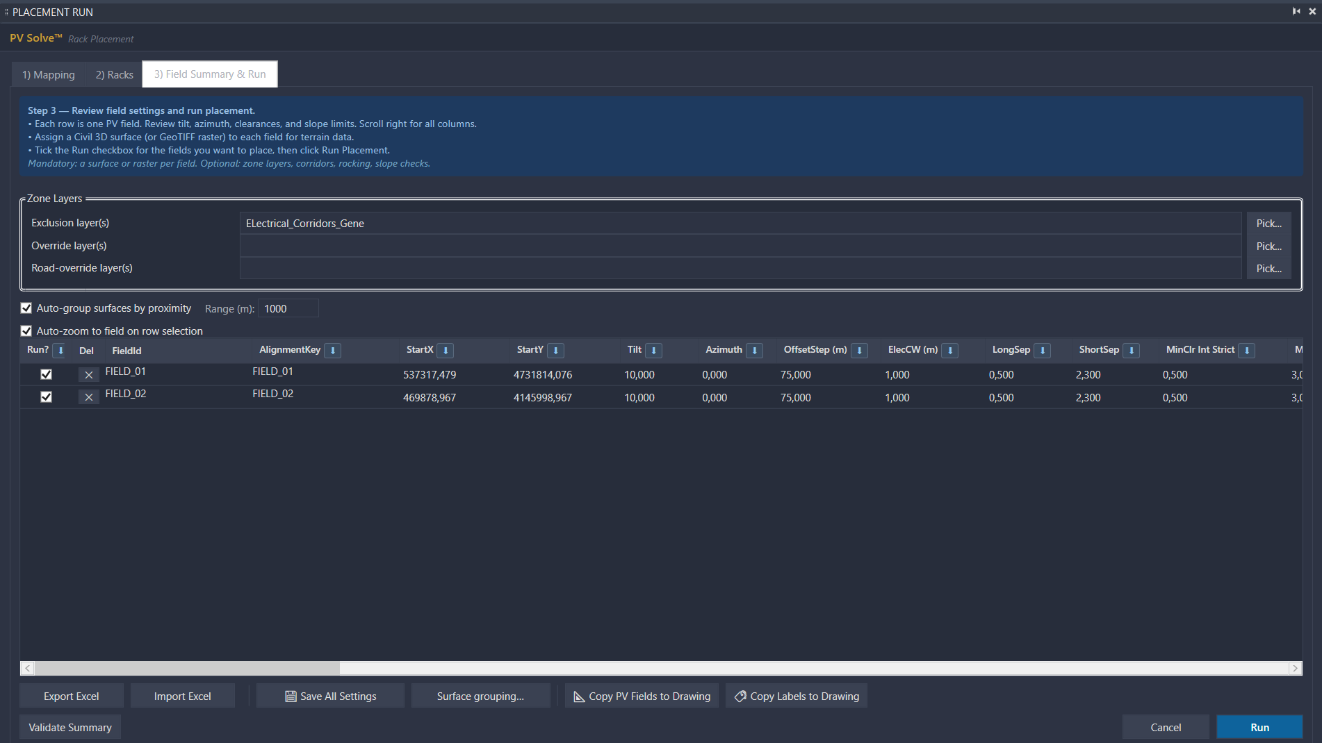The image size is (1322, 743).
Task: Click the delete X icon for FIELD_02
Action: tap(88, 397)
